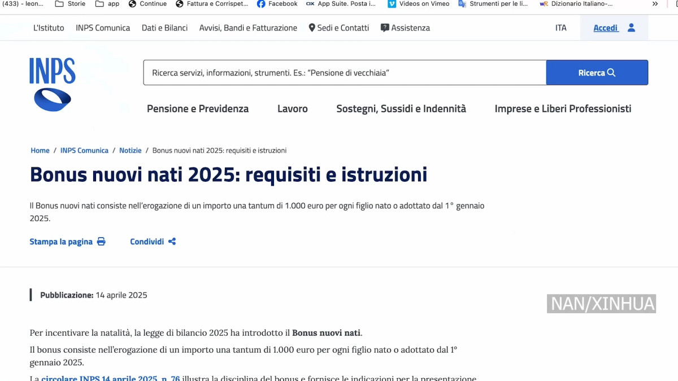Click the printer icon next to Stampa la pagina

tap(101, 242)
